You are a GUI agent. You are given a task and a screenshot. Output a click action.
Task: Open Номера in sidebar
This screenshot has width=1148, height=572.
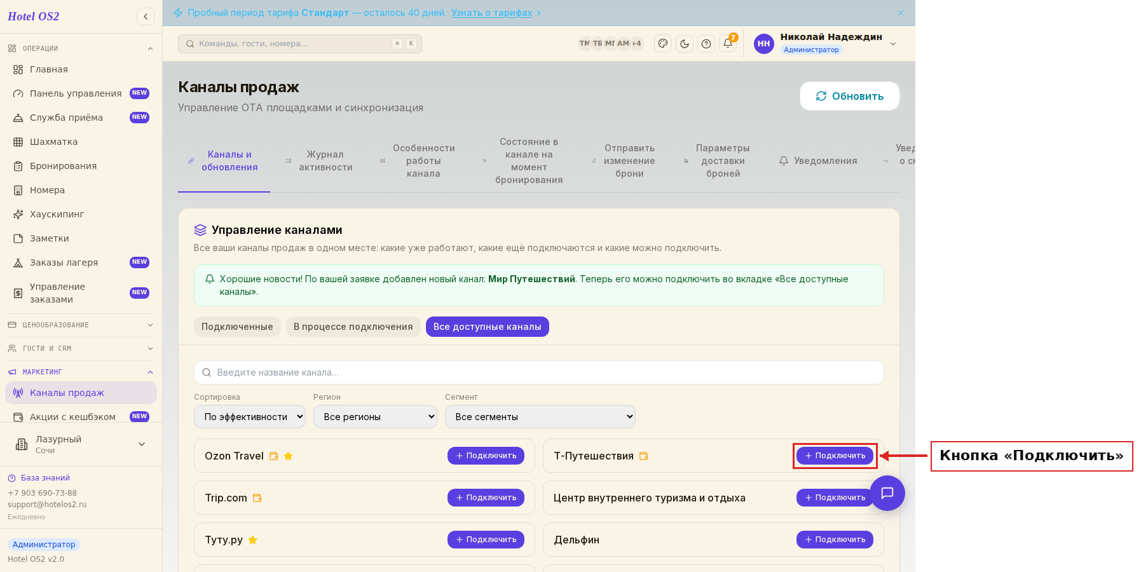pos(81,190)
